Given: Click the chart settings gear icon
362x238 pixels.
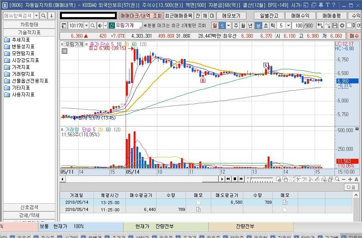Looking at the screenshot, I should pyautogui.click(x=342, y=26).
